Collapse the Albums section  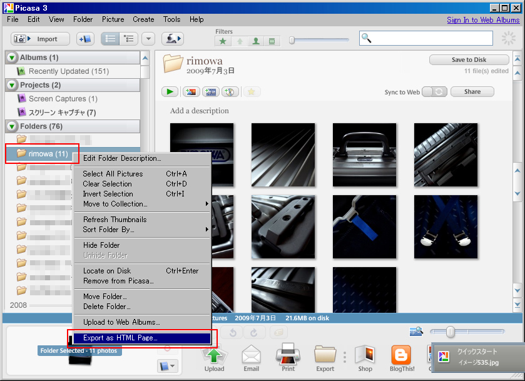[12, 58]
